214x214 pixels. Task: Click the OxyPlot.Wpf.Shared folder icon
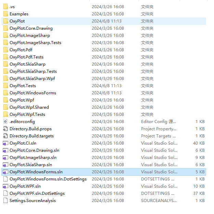tap(5, 107)
